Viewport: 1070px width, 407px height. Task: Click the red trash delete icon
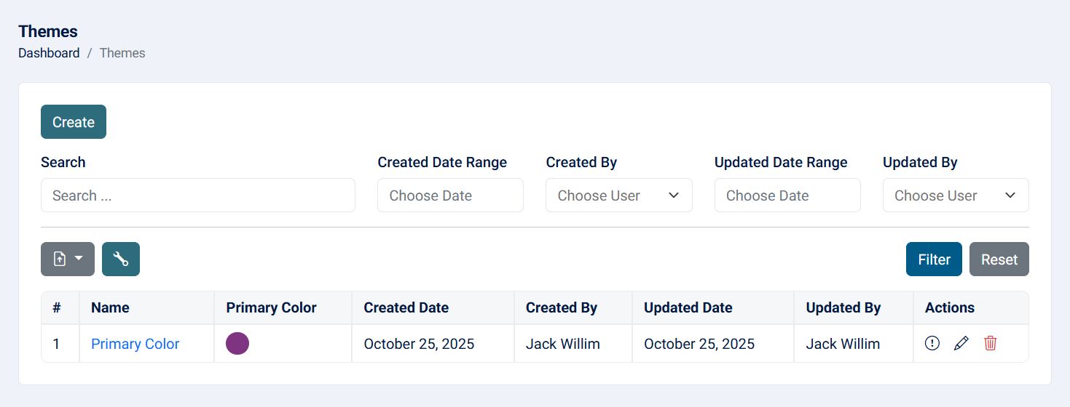point(990,343)
